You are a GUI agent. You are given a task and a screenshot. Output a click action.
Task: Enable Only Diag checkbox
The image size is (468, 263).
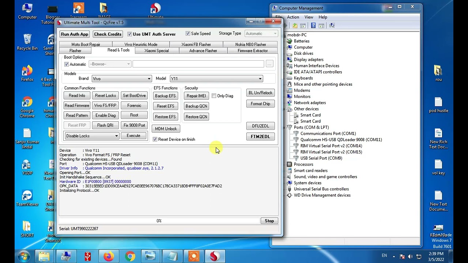tap(214, 96)
